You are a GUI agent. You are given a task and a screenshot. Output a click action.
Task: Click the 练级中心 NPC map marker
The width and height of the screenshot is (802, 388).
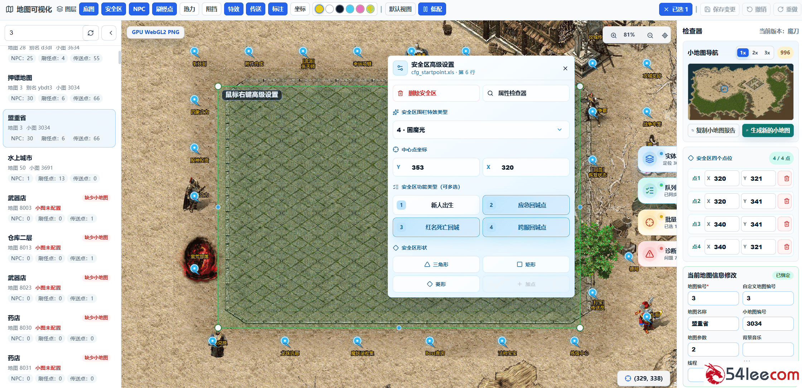[575, 342]
